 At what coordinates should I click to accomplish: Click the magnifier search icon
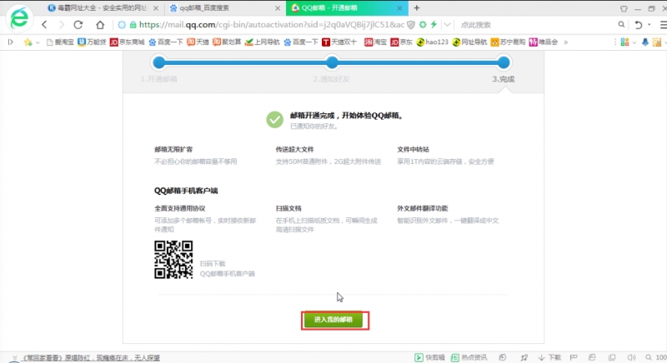tap(621, 25)
